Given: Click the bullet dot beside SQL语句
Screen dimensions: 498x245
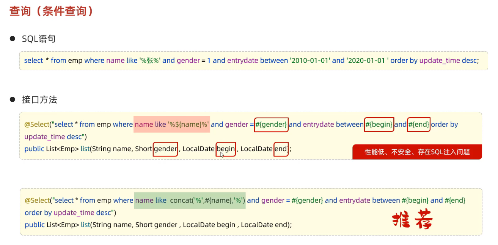Looking at the screenshot, I should pos(13,39).
